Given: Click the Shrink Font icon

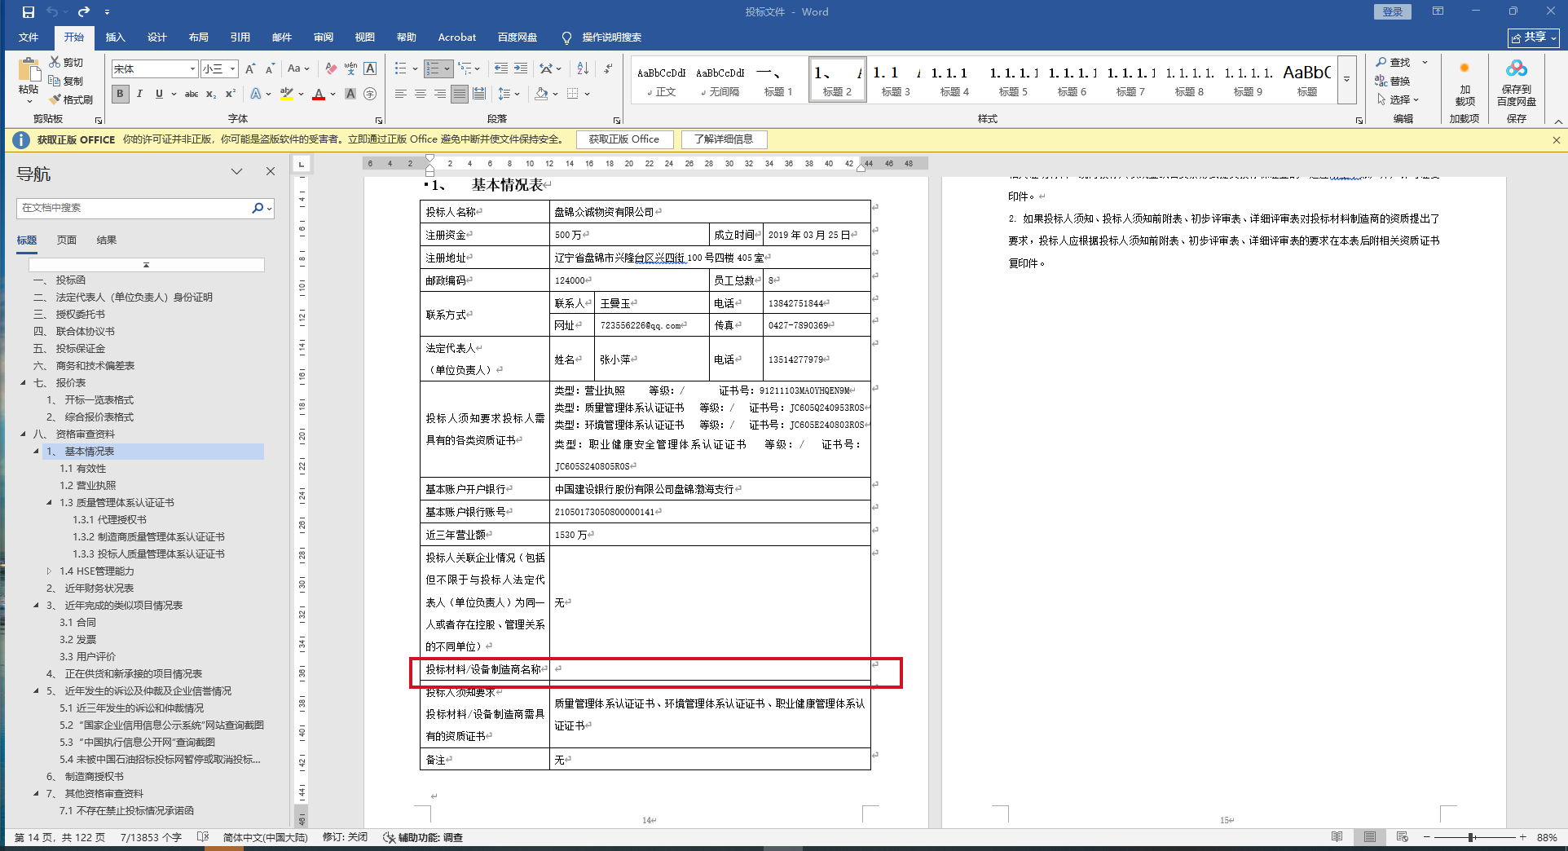Looking at the screenshot, I should click(270, 69).
